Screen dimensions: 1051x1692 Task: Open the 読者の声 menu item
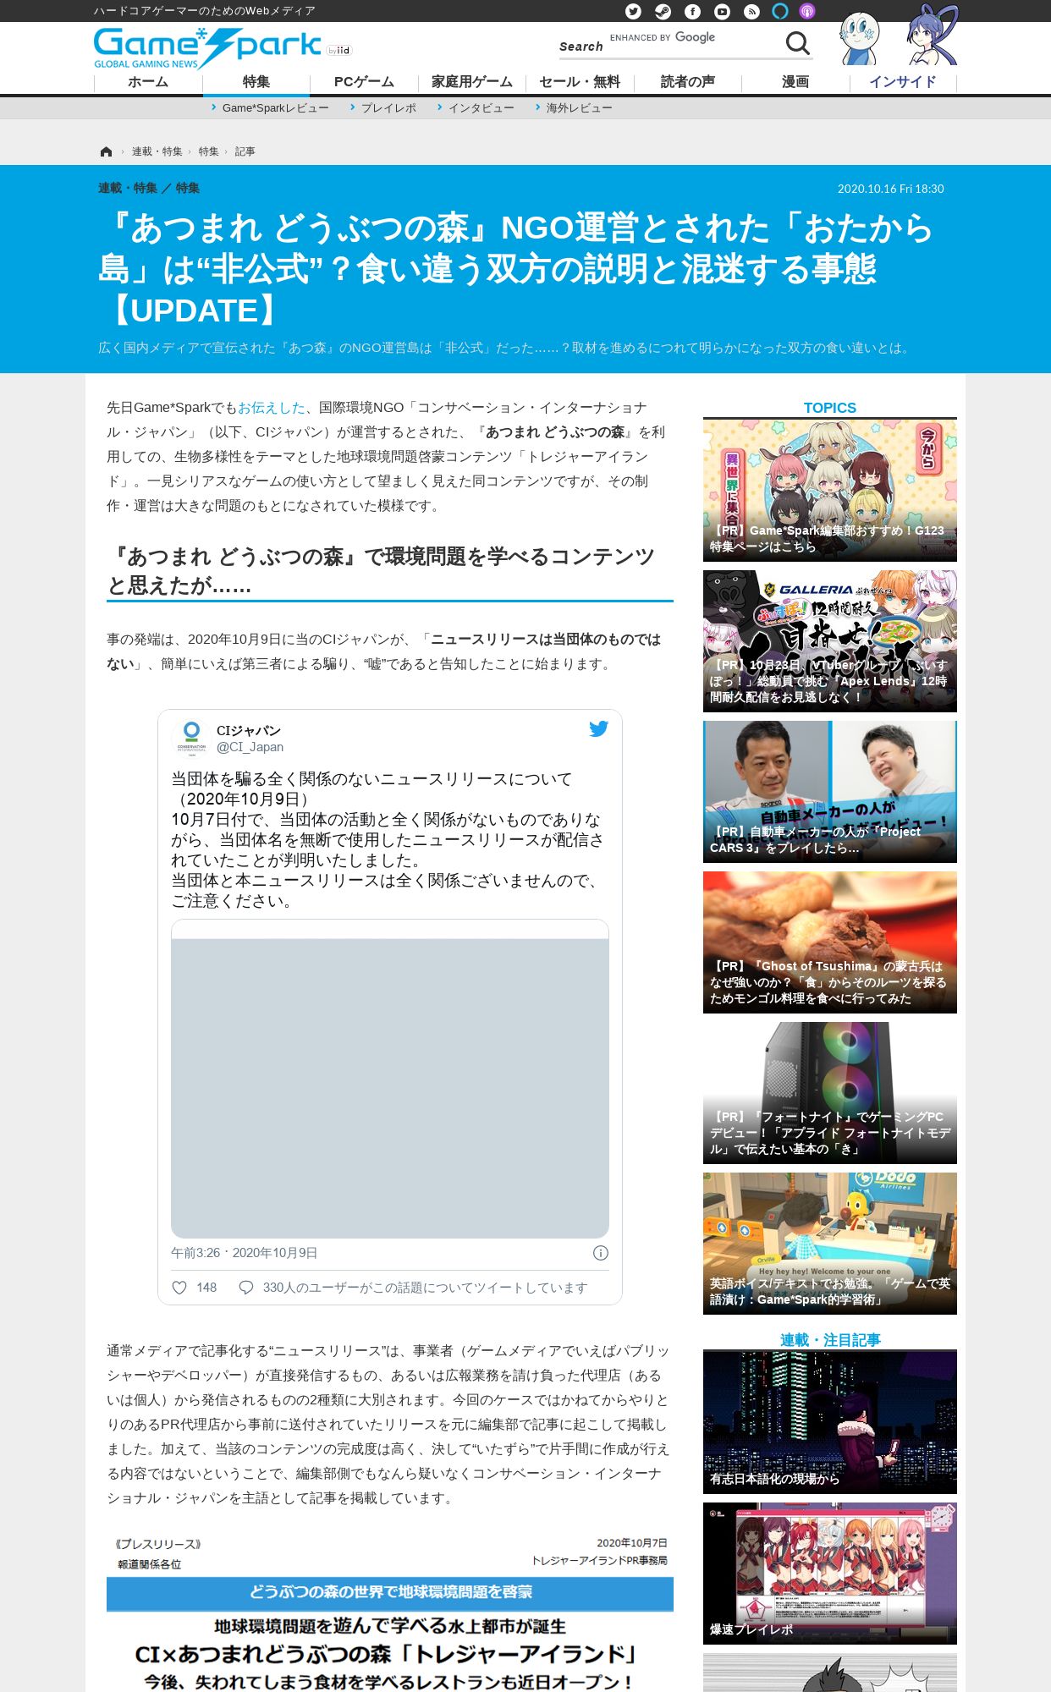[x=688, y=82]
